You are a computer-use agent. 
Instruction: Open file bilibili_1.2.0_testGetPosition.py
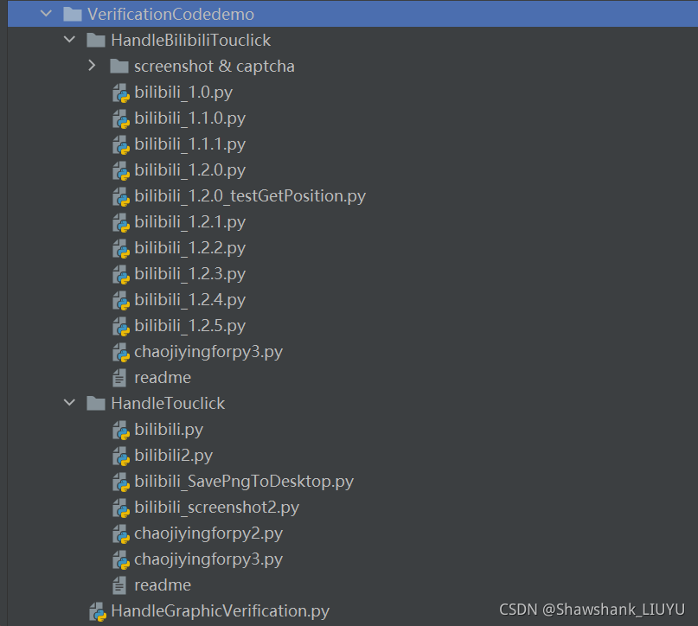click(250, 195)
